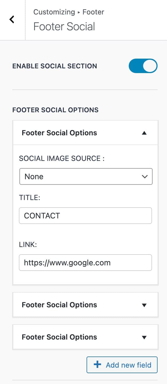Viewport: 167px width, 384px height.
Task: Disable the Enable Social Section option
Action: coord(143,66)
